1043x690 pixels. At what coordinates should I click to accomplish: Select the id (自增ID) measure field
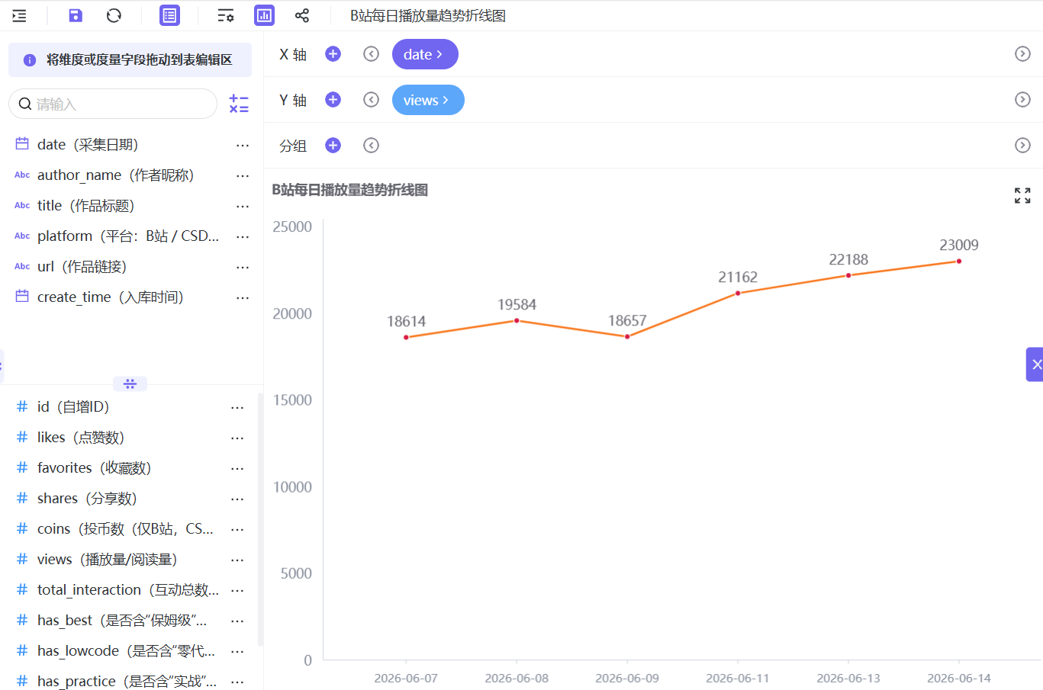point(73,407)
